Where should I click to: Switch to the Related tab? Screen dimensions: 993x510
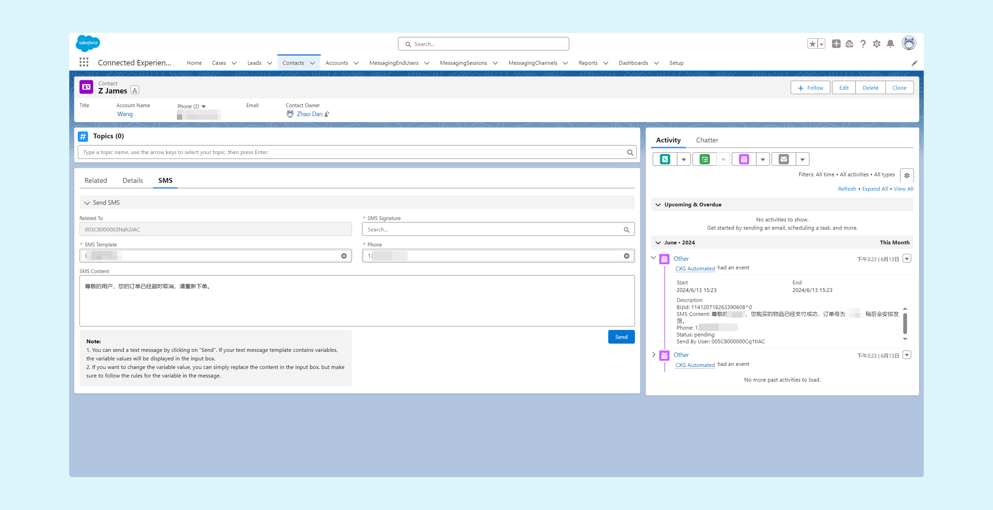point(96,180)
